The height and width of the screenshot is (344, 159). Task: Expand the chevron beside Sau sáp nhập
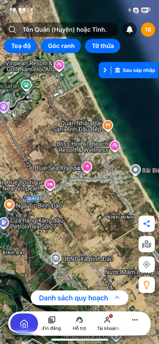[105, 70]
